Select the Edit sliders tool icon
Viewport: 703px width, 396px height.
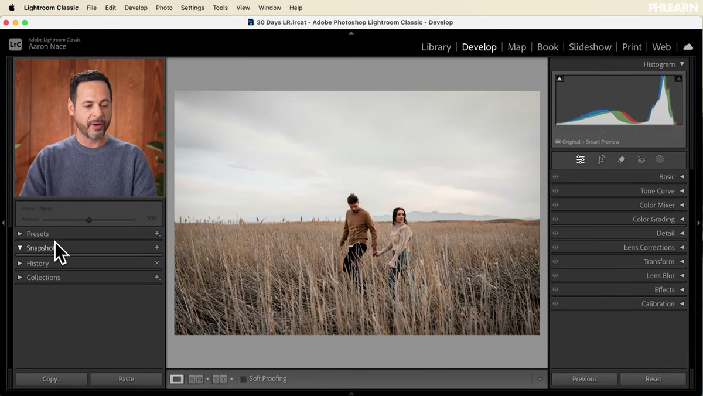[580, 159]
